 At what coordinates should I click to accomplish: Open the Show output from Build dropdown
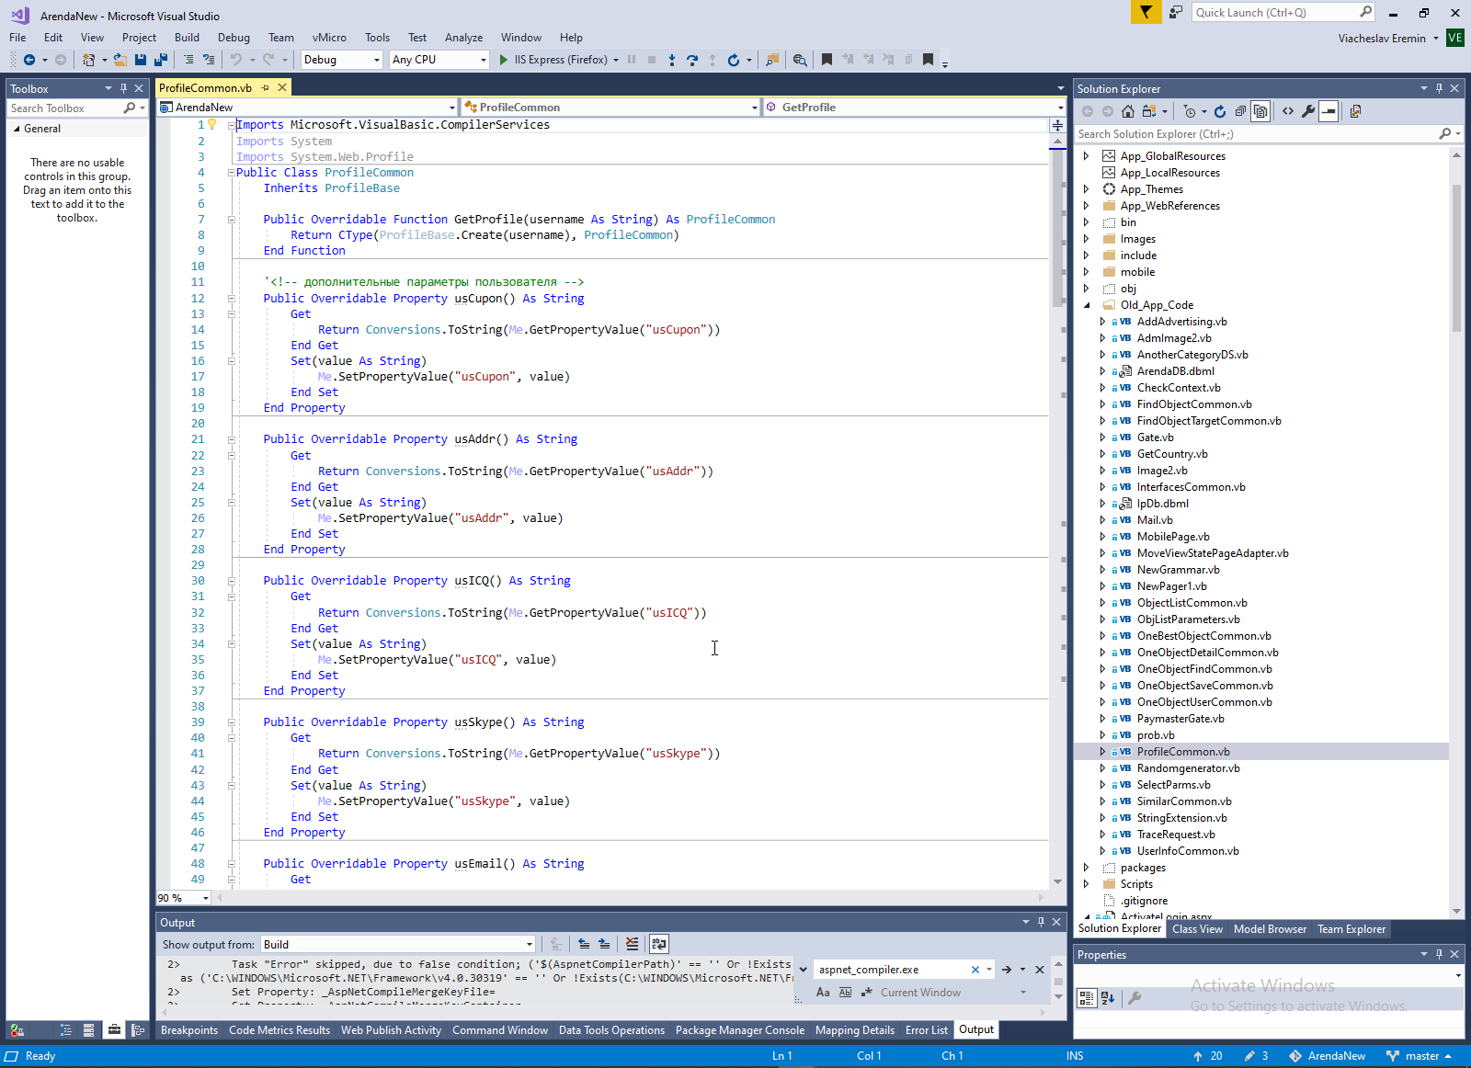(397, 944)
